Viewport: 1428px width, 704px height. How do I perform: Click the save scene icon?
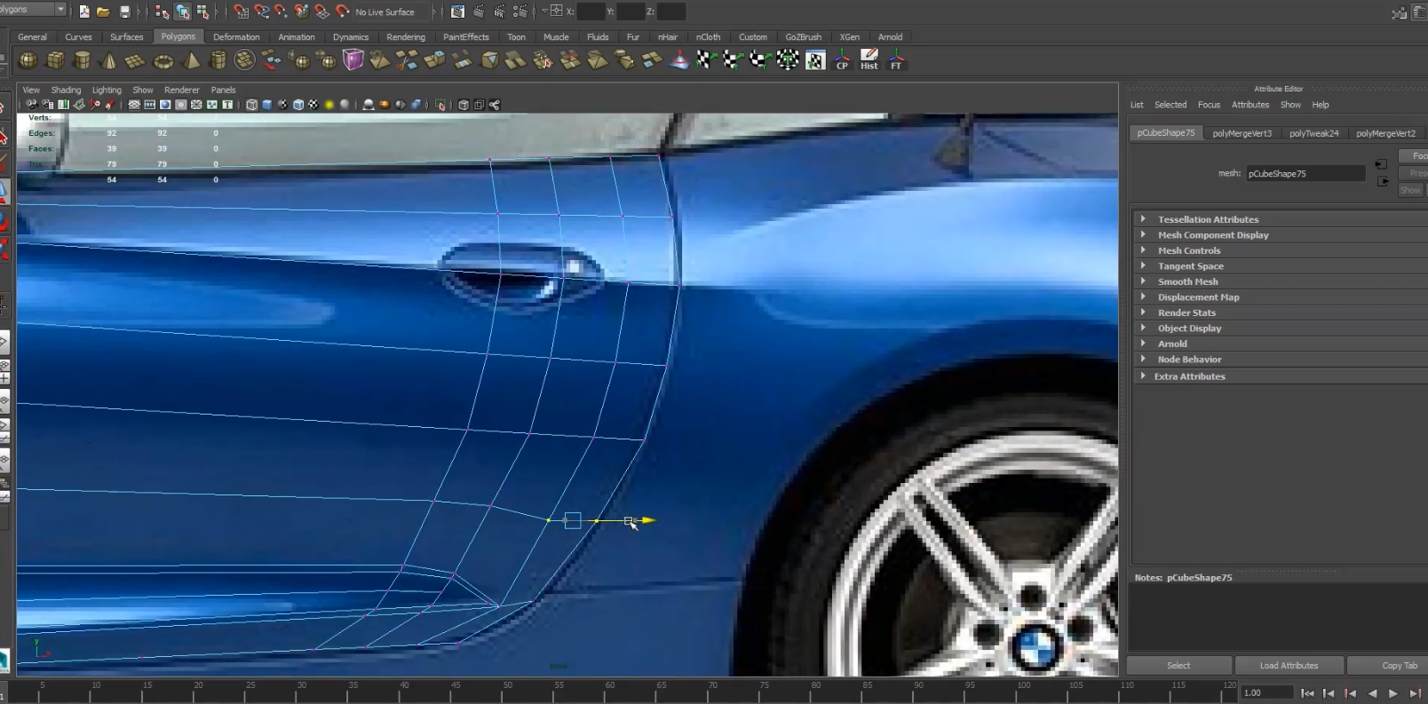(124, 12)
